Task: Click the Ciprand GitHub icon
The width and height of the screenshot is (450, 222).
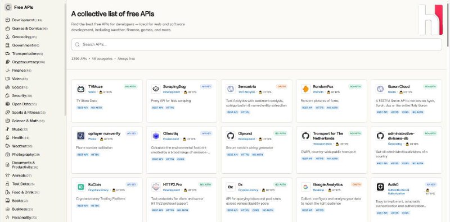Action: tap(231, 136)
